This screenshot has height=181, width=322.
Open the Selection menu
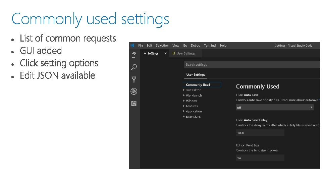(x=162, y=46)
